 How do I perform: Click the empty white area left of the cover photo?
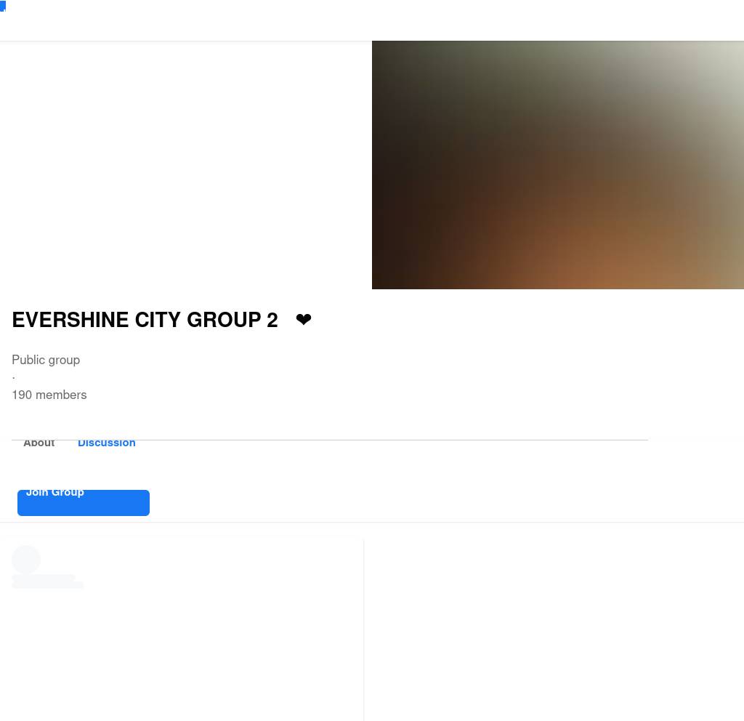coord(186,165)
